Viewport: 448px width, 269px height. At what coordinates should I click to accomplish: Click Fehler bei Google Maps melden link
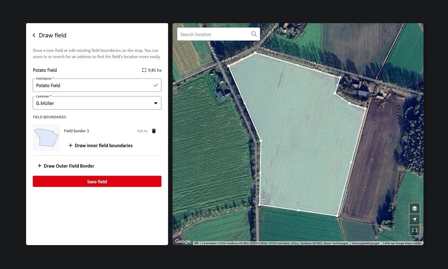[x=402, y=243]
